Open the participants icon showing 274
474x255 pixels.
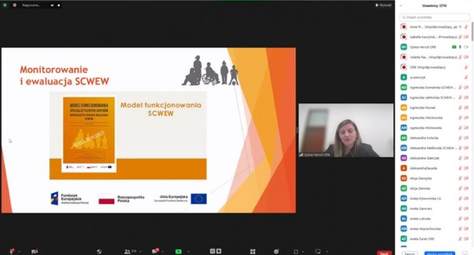pyautogui.click(x=128, y=251)
